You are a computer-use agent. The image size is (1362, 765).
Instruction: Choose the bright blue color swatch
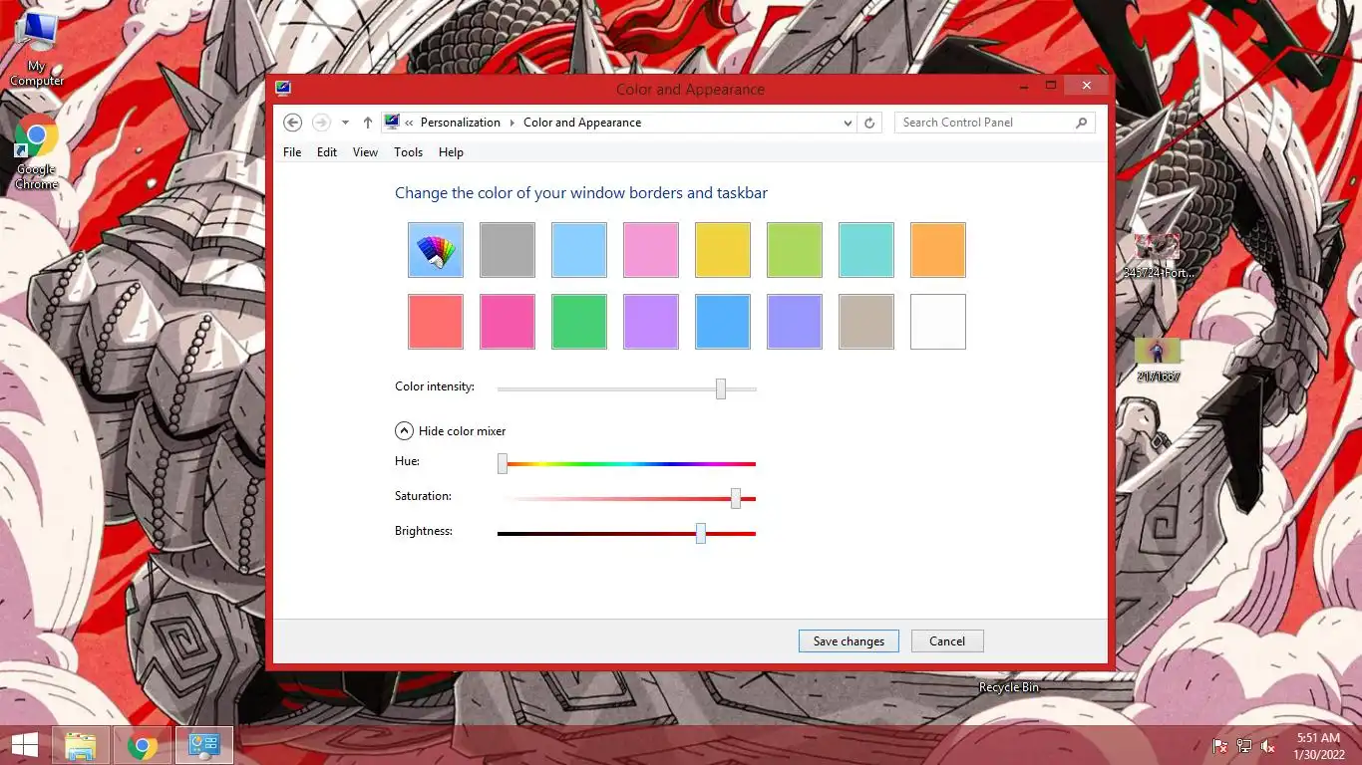click(x=723, y=322)
